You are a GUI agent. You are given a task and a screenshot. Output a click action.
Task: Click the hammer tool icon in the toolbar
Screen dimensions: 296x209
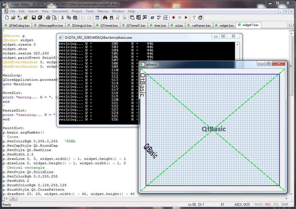pos(145,18)
